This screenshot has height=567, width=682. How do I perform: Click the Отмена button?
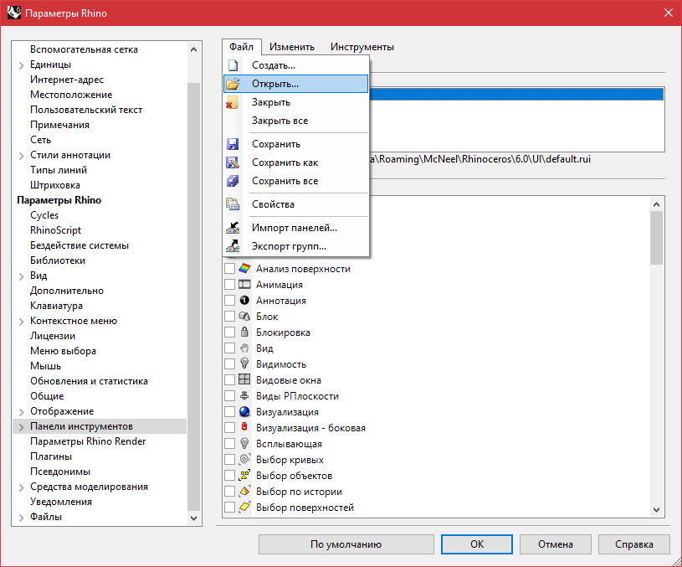coord(555,544)
